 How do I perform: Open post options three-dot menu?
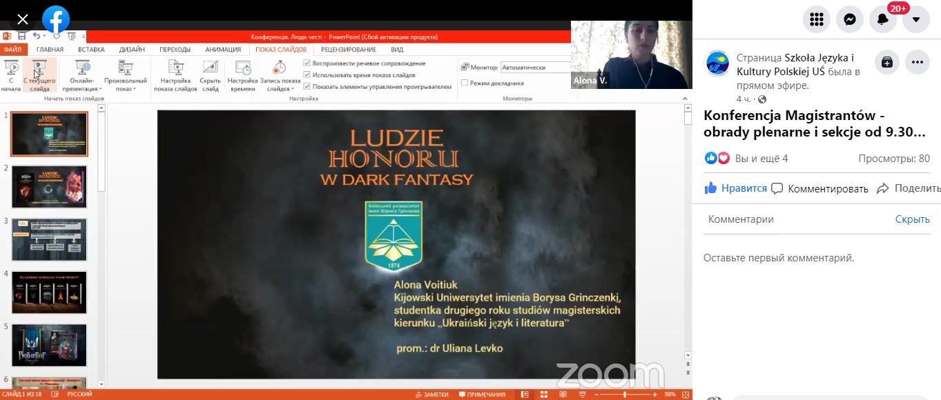918,62
